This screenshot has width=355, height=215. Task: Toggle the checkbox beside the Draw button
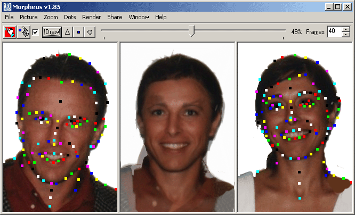35,32
